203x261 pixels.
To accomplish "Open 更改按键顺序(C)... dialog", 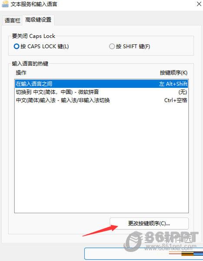I will click(149, 224).
